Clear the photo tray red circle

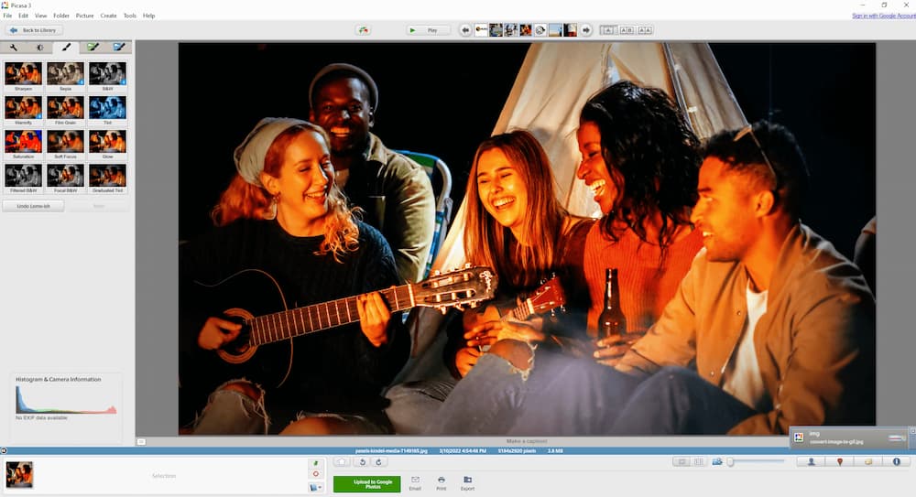(x=315, y=474)
